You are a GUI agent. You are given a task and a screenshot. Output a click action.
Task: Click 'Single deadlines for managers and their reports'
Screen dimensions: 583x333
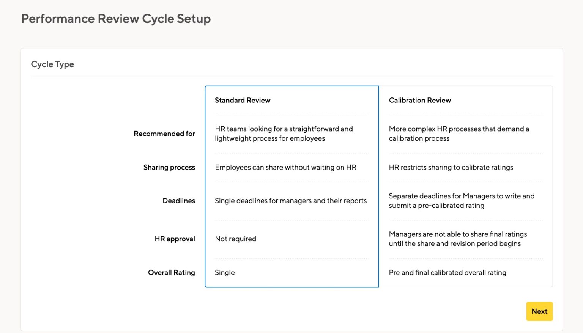coord(291,201)
